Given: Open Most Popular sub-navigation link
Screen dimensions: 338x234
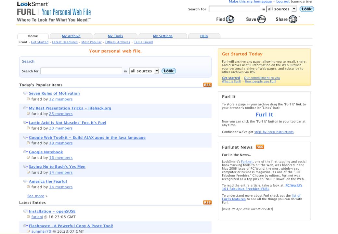Looking at the screenshot, I should [x=91, y=42].
